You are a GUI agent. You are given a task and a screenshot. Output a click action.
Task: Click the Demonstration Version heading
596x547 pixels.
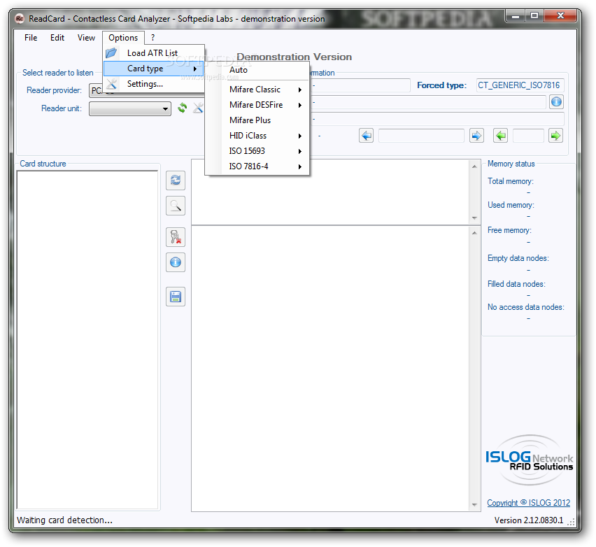pyautogui.click(x=295, y=57)
